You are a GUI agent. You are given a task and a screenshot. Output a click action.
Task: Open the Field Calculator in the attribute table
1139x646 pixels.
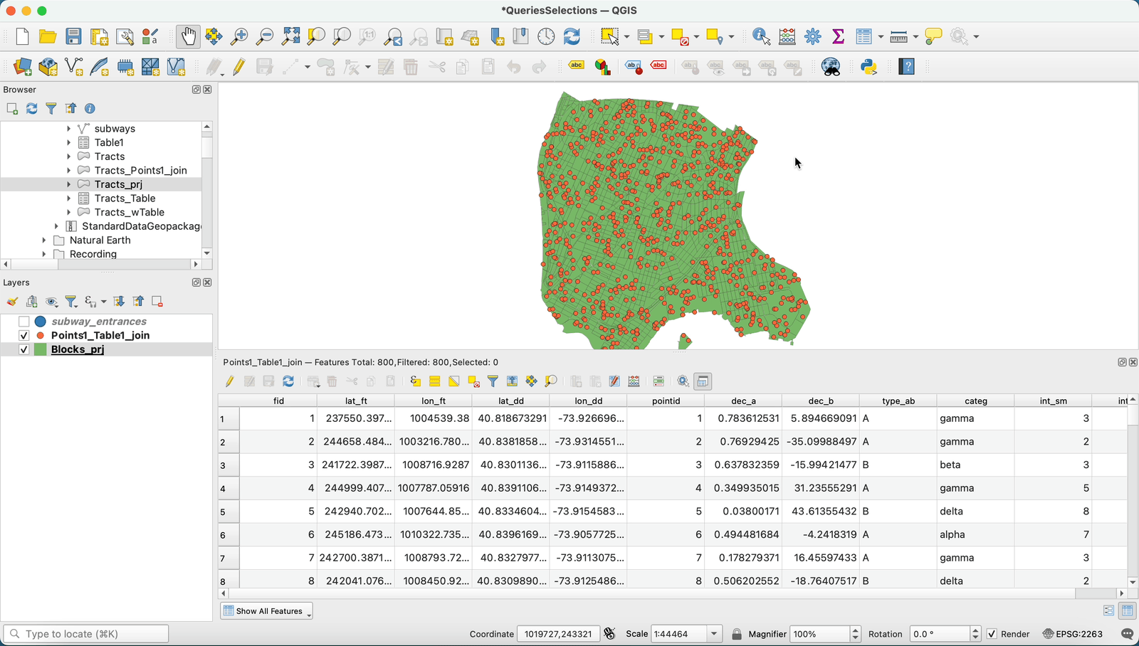point(634,381)
